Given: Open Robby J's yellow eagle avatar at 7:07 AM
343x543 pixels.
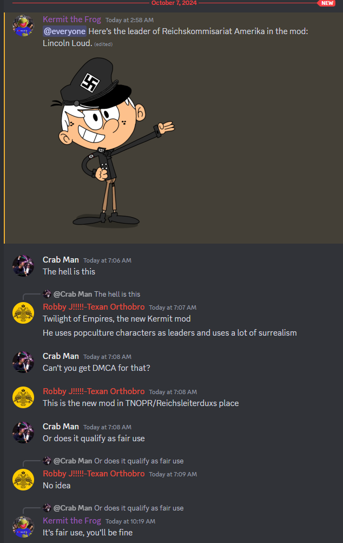Looking at the screenshot, I should coord(23,313).
